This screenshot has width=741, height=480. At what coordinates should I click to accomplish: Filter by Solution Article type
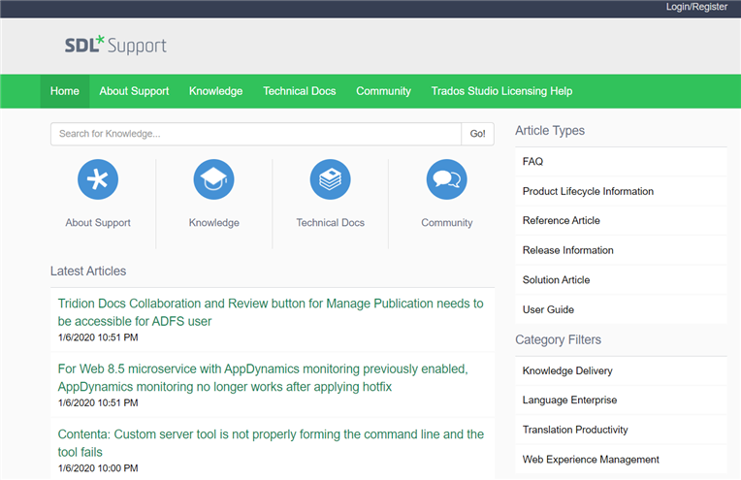click(621, 280)
